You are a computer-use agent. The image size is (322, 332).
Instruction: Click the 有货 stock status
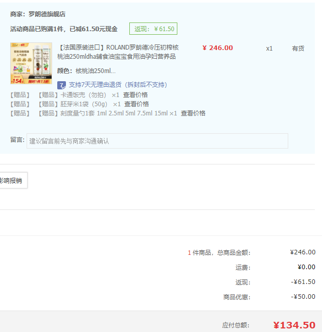click(x=298, y=49)
